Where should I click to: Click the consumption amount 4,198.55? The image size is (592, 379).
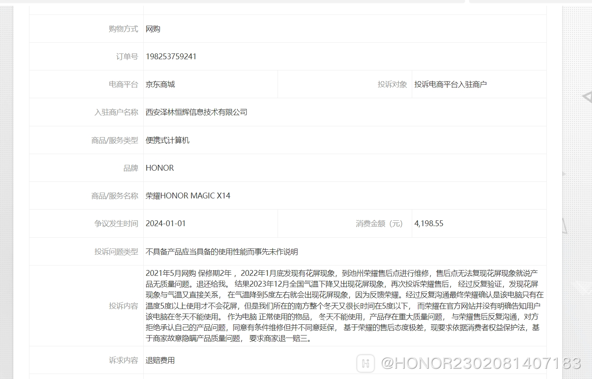429,223
